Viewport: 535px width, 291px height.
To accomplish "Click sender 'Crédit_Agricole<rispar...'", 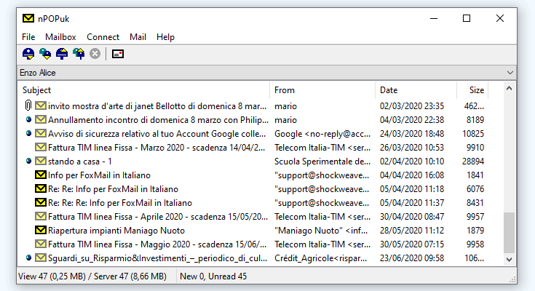I will (x=321, y=258).
